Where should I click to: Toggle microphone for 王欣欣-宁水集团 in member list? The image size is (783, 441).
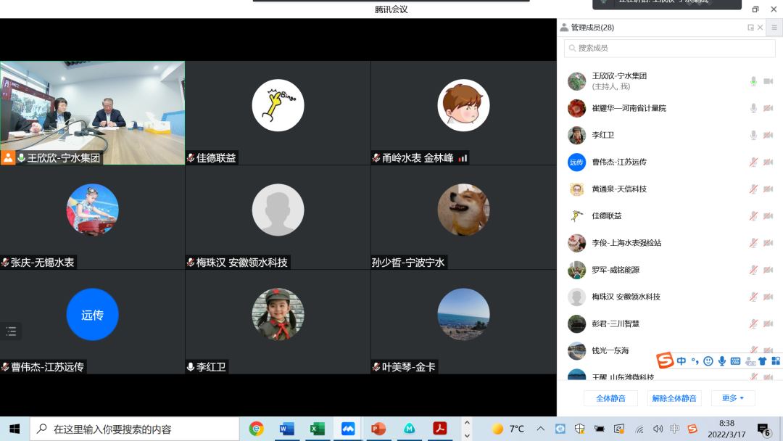pos(753,81)
